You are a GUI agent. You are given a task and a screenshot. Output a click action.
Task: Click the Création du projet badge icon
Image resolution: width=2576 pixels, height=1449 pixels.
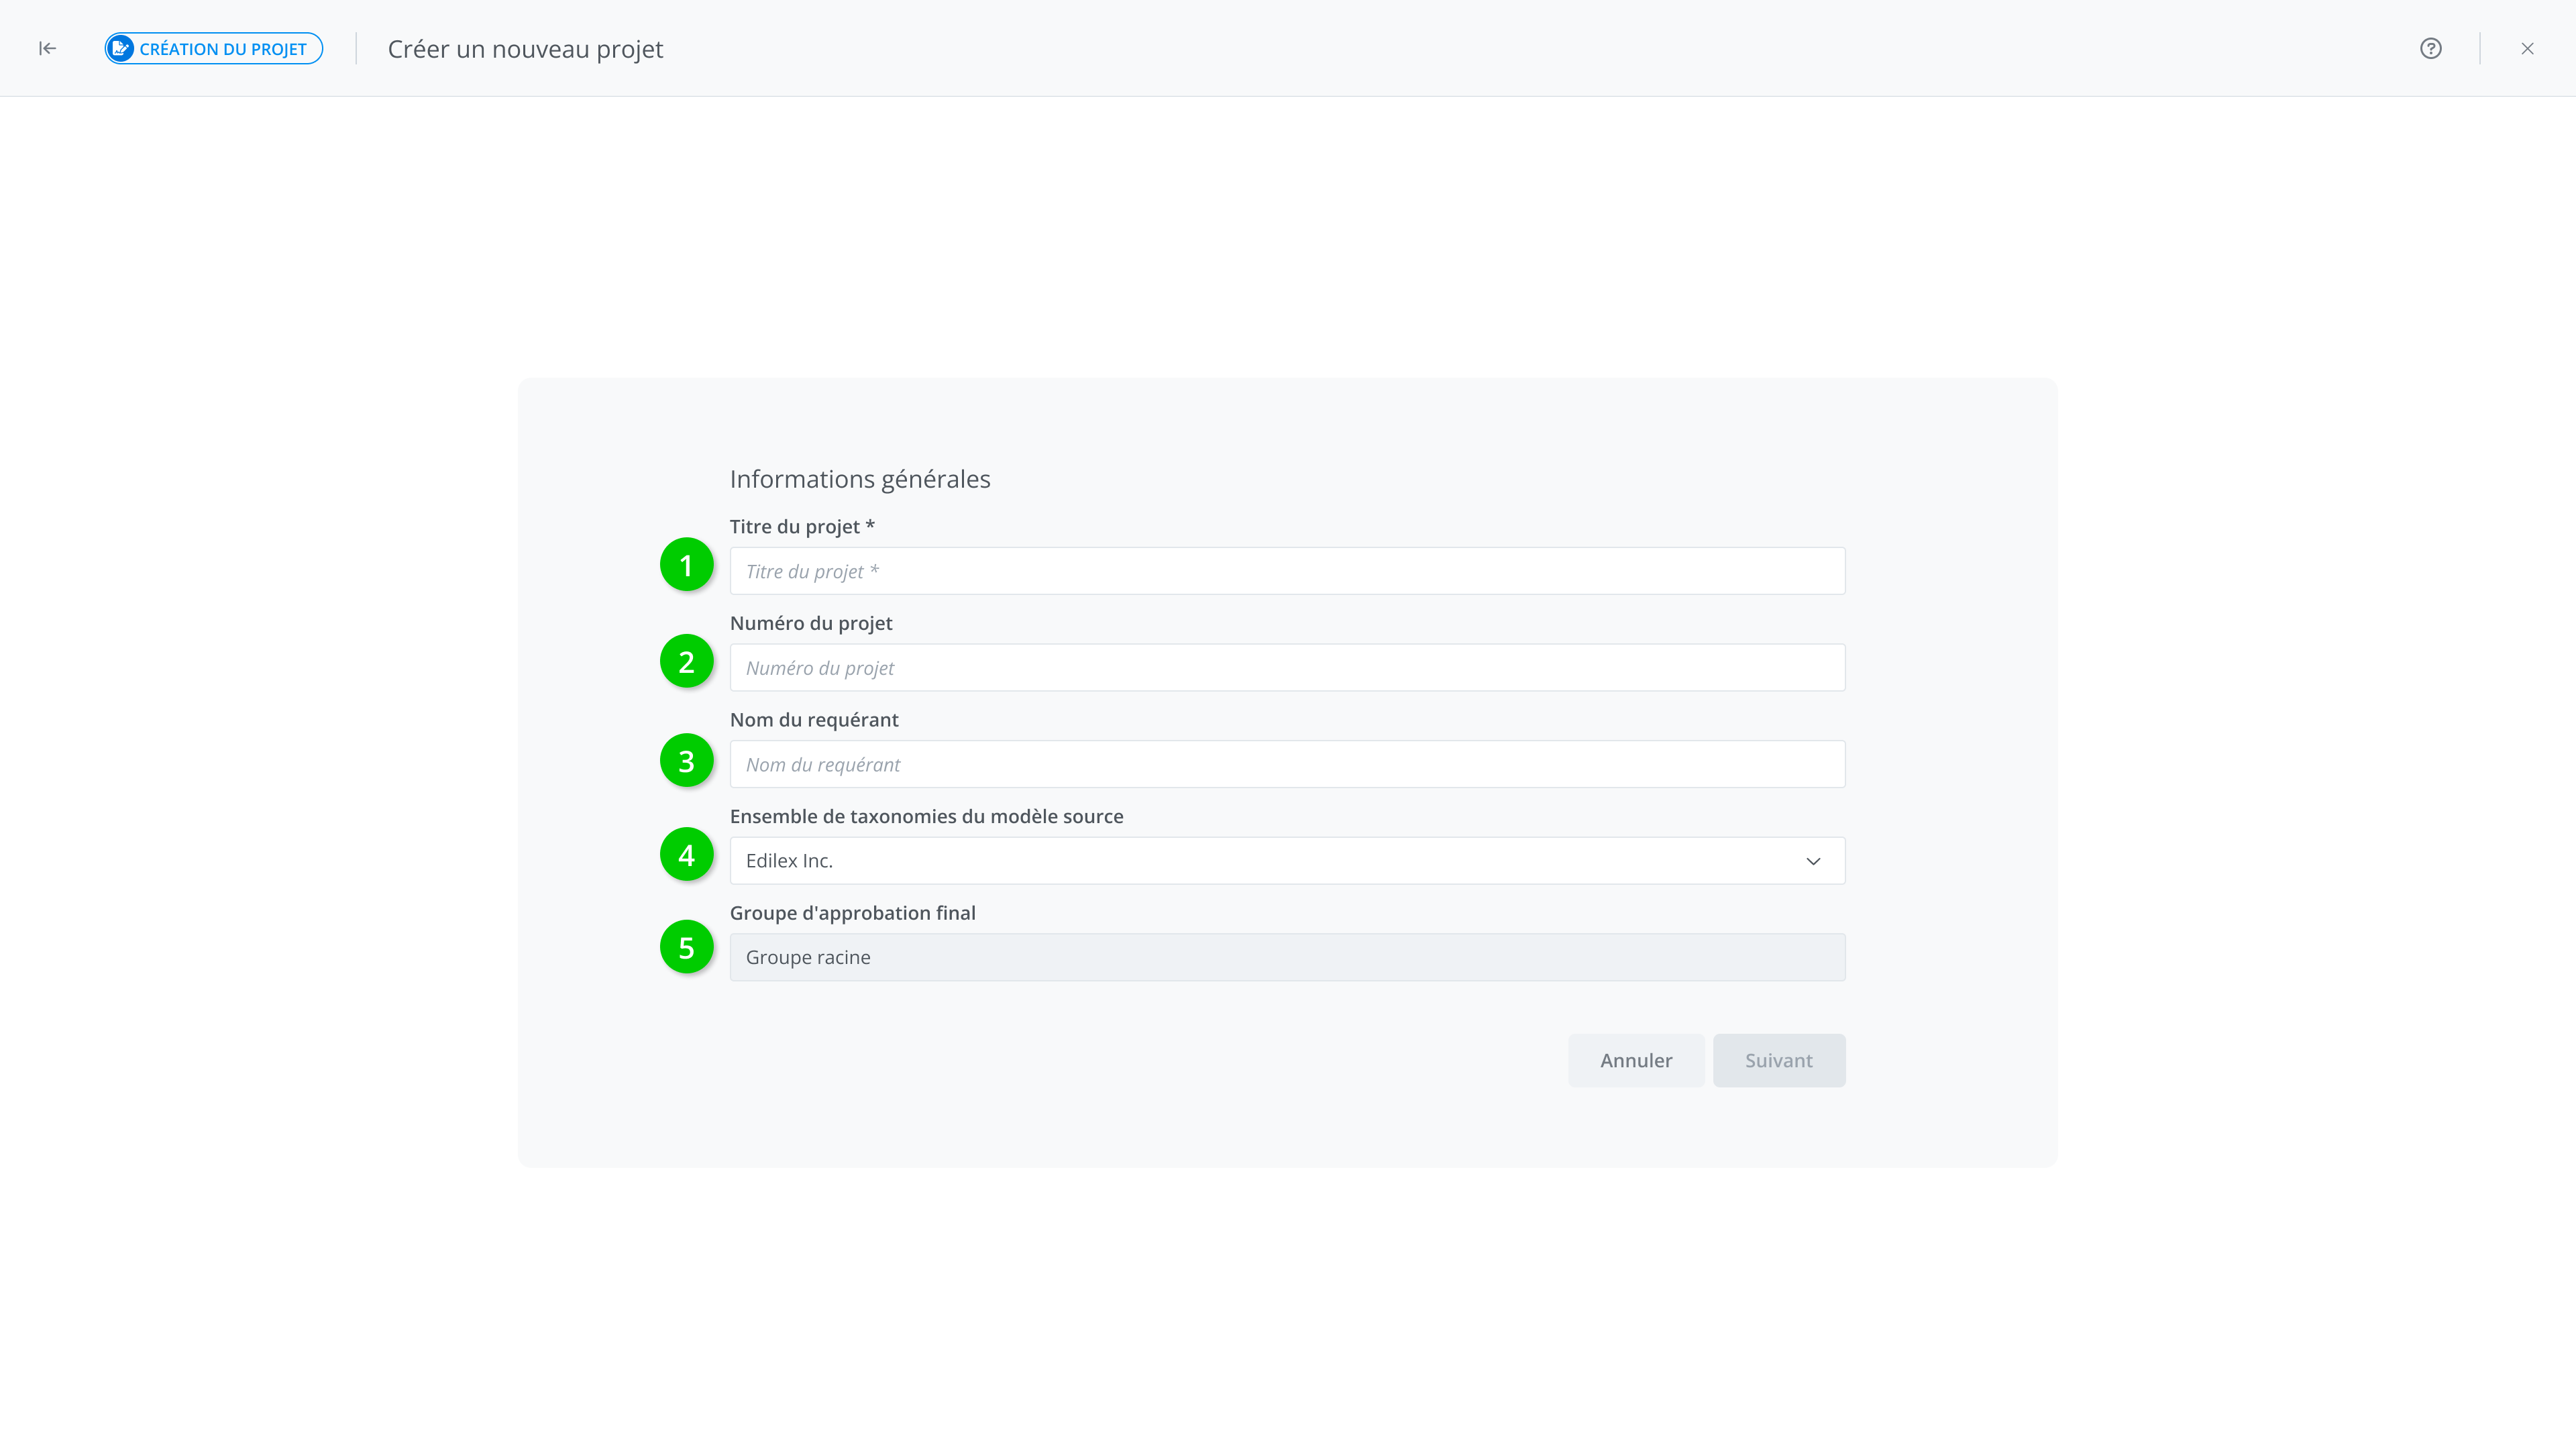121,48
